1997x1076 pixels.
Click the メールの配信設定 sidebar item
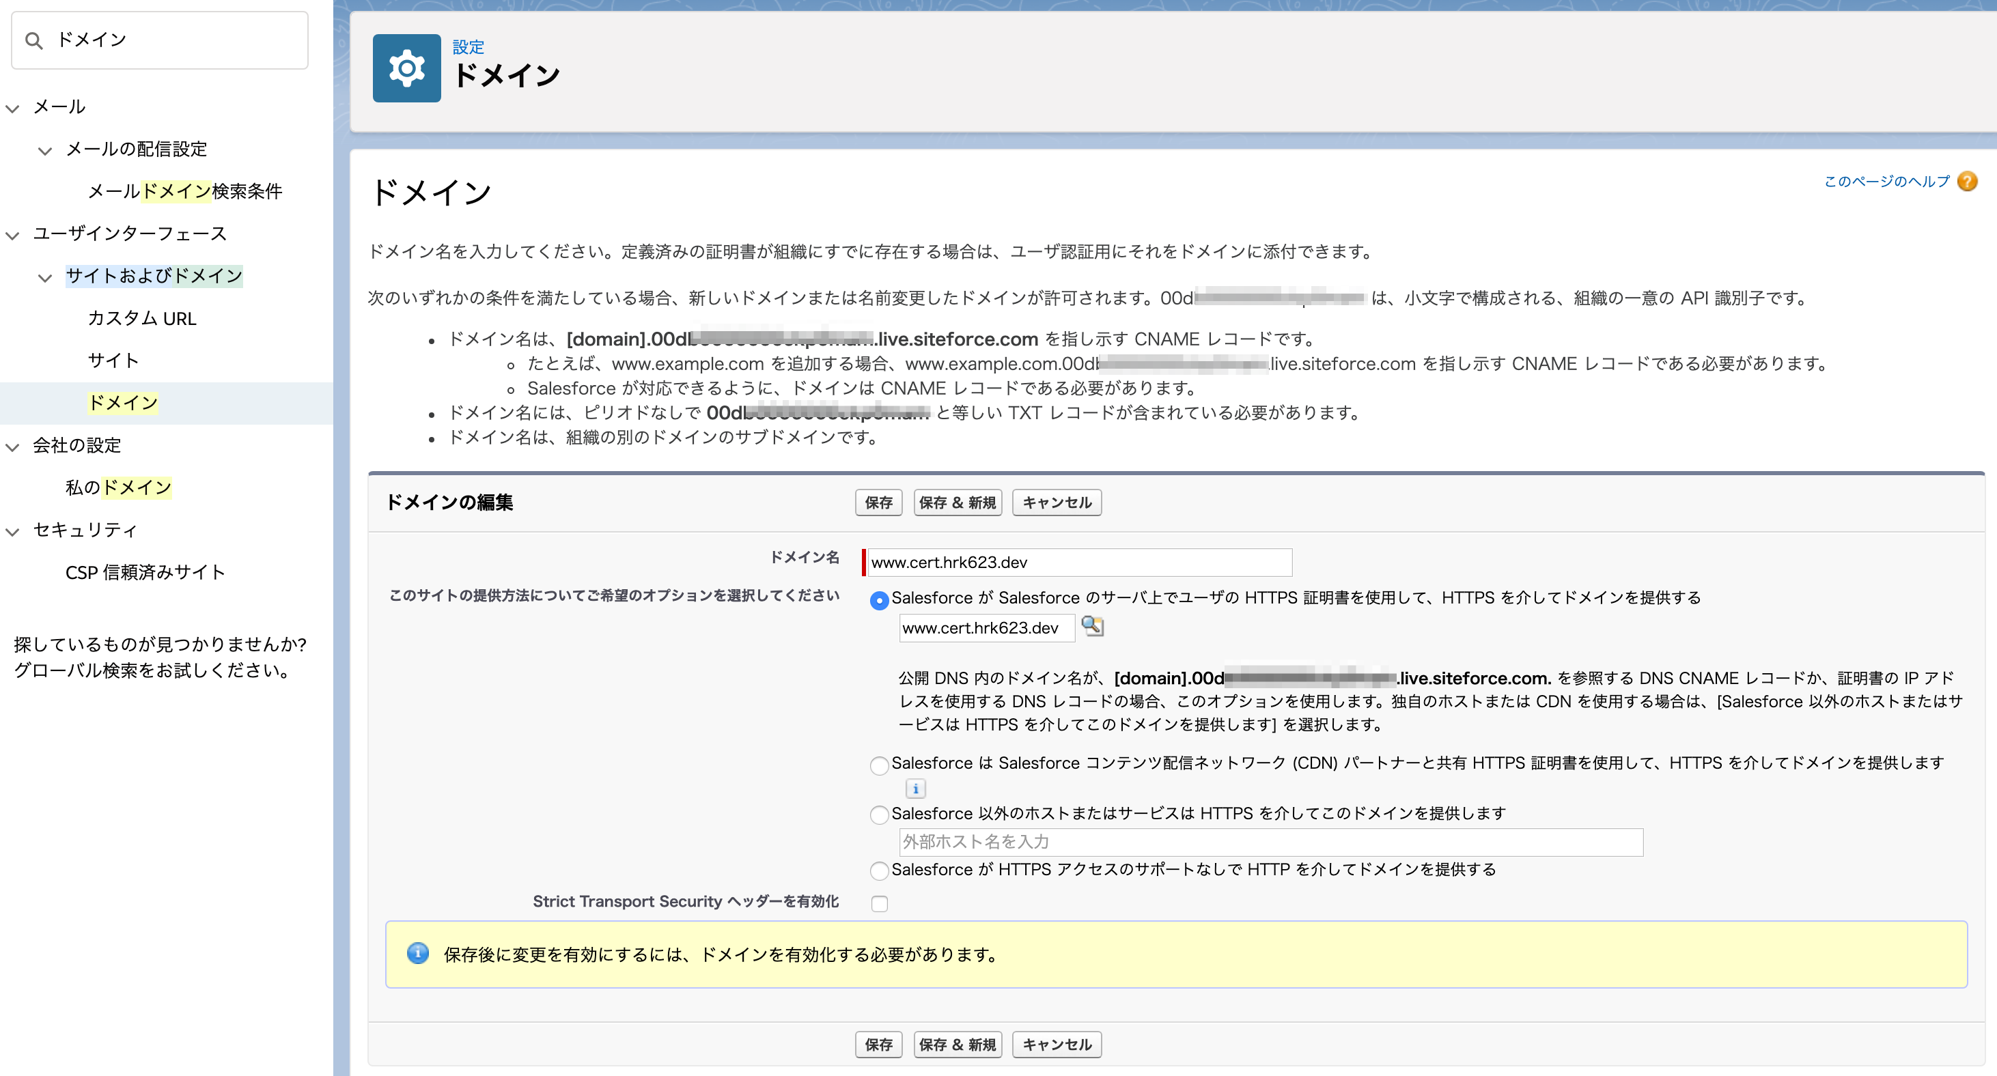(137, 150)
